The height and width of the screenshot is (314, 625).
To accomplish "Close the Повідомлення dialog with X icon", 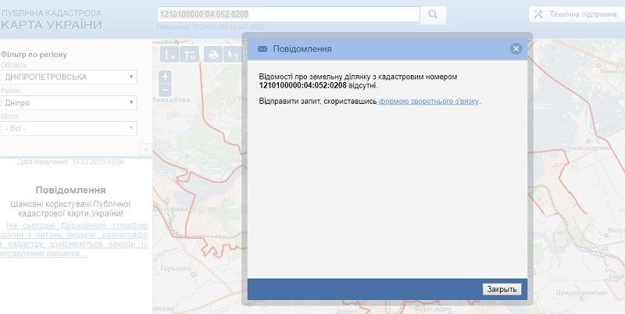I will click(x=516, y=48).
